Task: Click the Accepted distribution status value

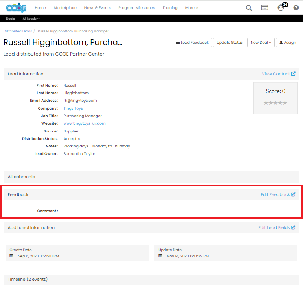Action: point(72,139)
